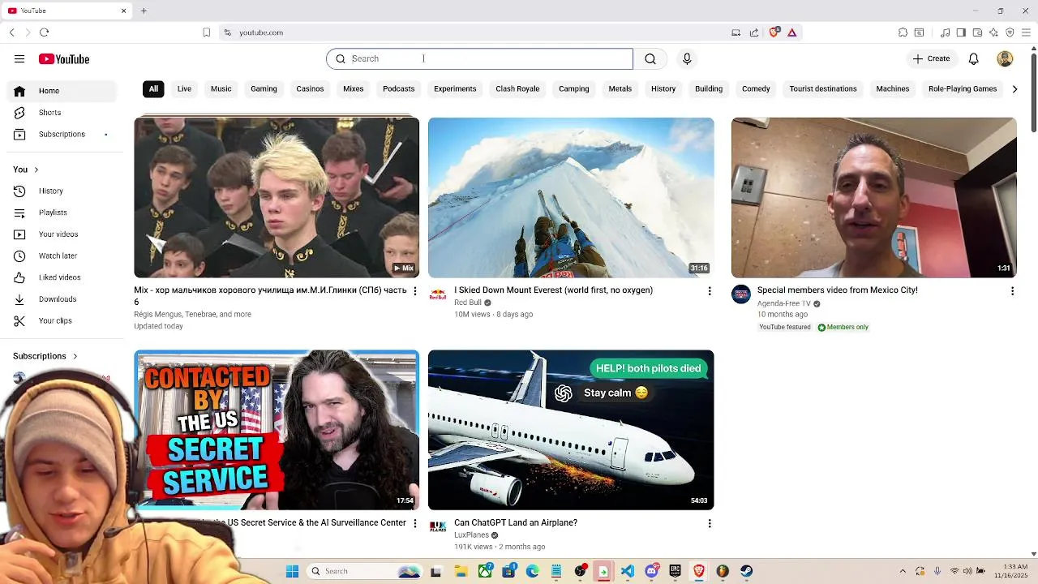Open Downloads in the sidebar

(x=63, y=299)
